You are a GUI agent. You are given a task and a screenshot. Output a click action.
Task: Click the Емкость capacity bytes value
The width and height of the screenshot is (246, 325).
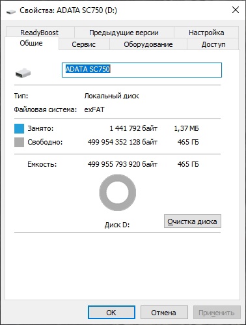point(122,164)
